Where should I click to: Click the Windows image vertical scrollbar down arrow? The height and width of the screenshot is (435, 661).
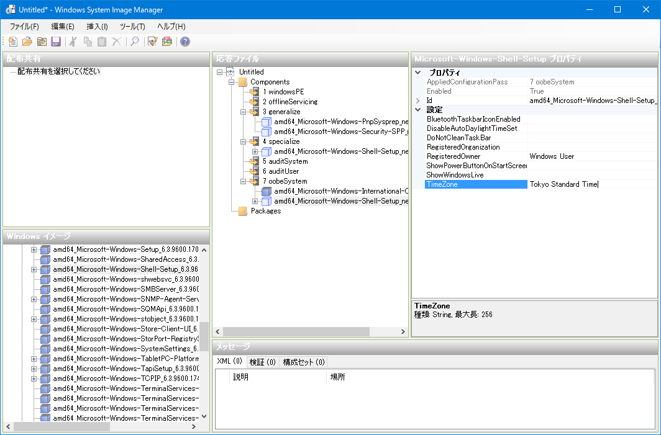204,416
